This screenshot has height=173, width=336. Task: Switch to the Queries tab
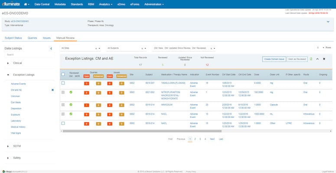tap(33, 38)
